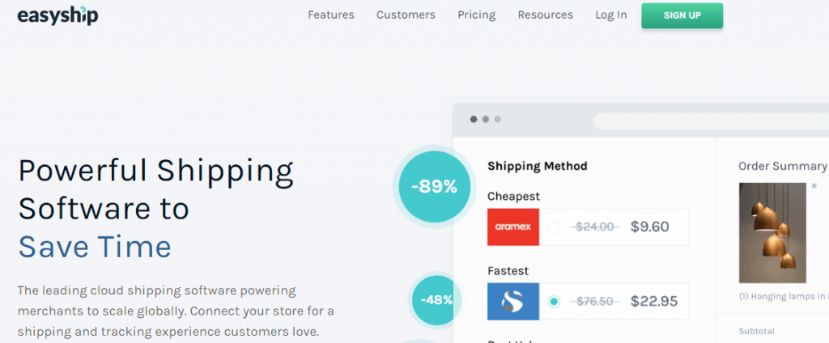Open the Customers menu item
Viewport: 829px width, 343px height.
coord(406,15)
